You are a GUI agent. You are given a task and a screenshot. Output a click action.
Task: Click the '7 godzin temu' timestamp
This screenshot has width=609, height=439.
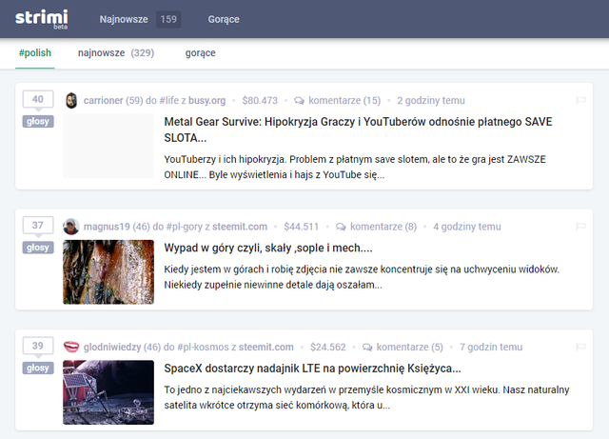pyautogui.click(x=491, y=347)
